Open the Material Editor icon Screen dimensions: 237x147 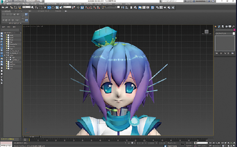[152, 7]
